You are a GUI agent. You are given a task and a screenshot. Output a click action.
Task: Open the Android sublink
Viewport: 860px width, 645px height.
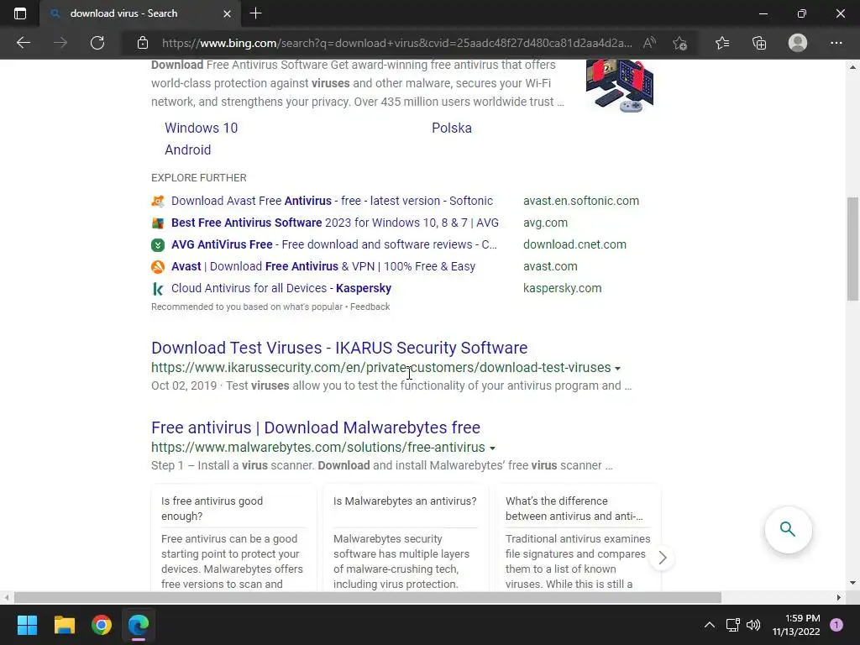pos(187,149)
